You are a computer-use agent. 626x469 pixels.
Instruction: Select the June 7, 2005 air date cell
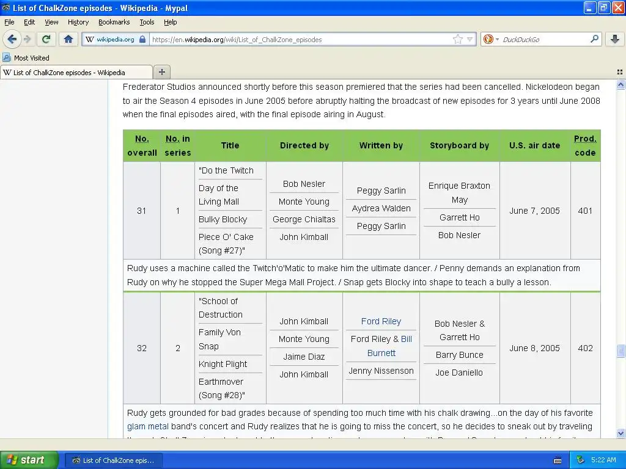pos(534,211)
